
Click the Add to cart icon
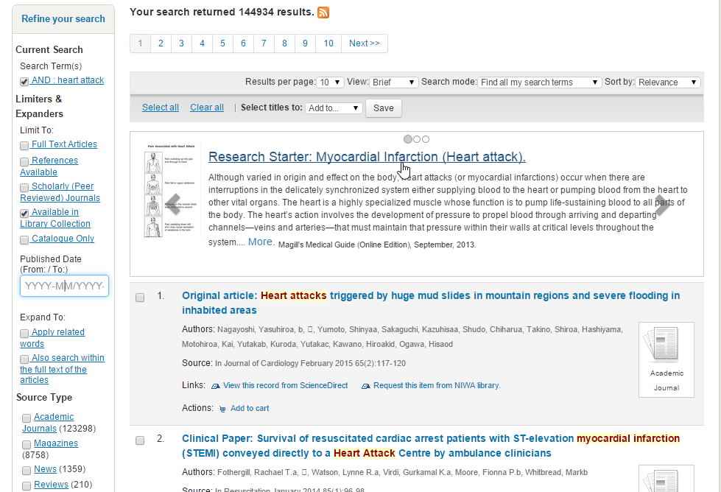click(x=222, y=409)
